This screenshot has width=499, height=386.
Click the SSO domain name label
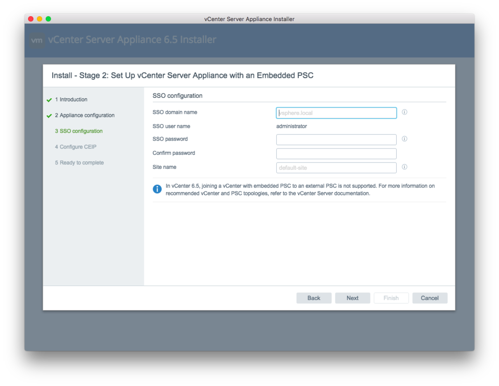click(175, 112)
